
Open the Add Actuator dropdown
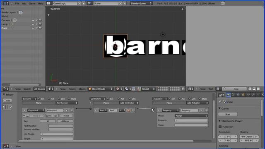coord(198,103)
